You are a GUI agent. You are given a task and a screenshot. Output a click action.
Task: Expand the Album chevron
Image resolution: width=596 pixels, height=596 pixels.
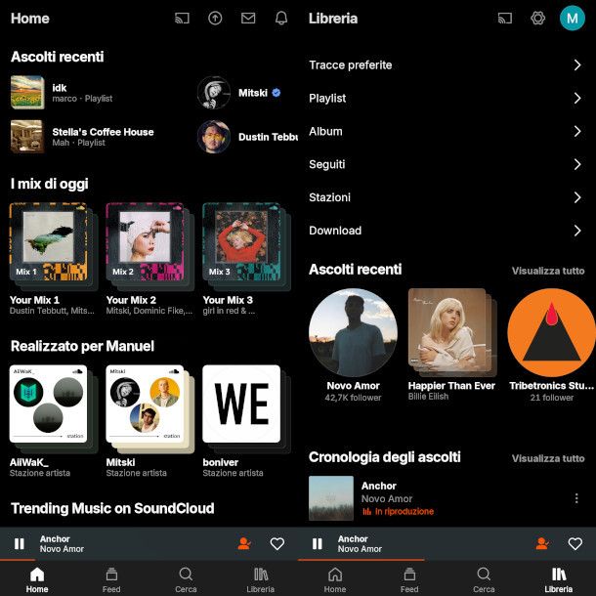point(577,131)
